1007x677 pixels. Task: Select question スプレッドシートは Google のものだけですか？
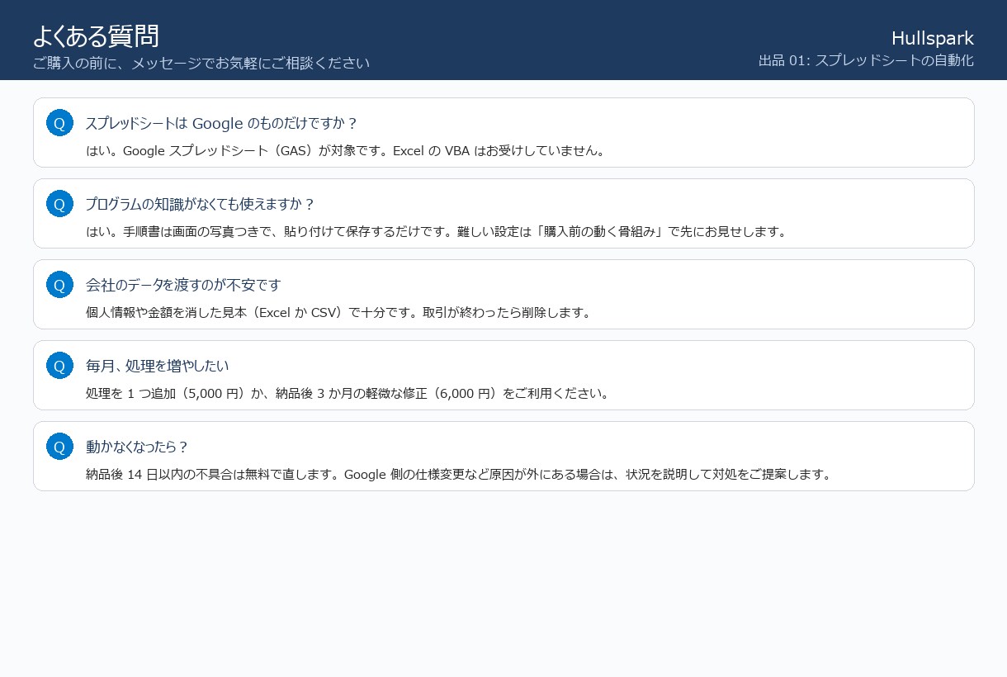pyautogui.click(x=222, y=123)
